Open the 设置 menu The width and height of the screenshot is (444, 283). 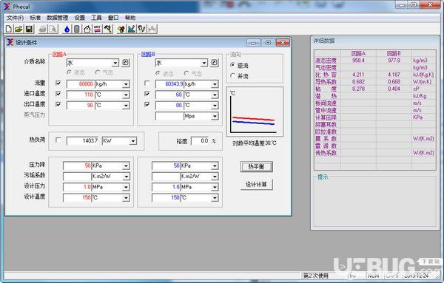coord(80,18)
